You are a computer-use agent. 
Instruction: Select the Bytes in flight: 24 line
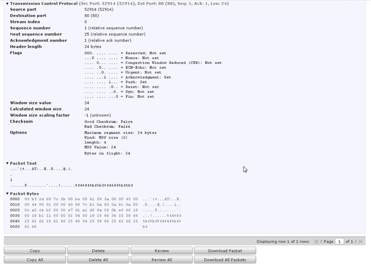(107, 153)
